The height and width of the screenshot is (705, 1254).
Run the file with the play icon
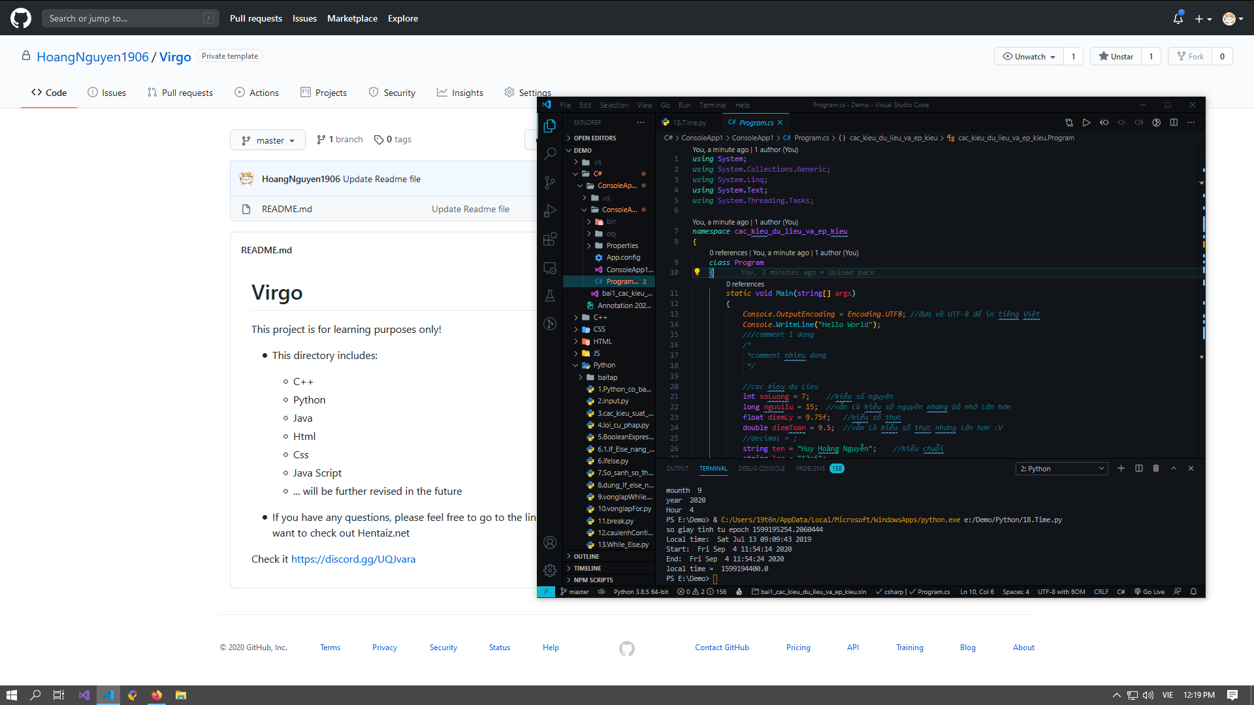[x=1087, y=123]
